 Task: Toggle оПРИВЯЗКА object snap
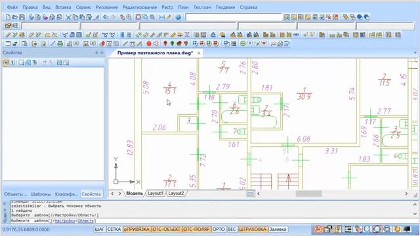(x=136, y=229)
